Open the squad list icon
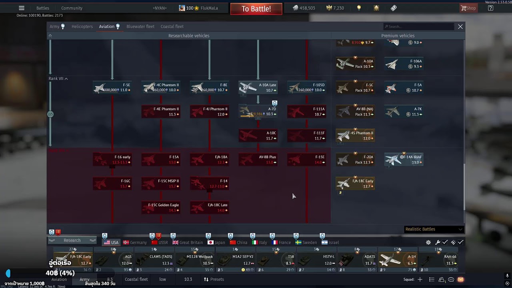Screen dimensions: 512x288 (x=432, y=279)
